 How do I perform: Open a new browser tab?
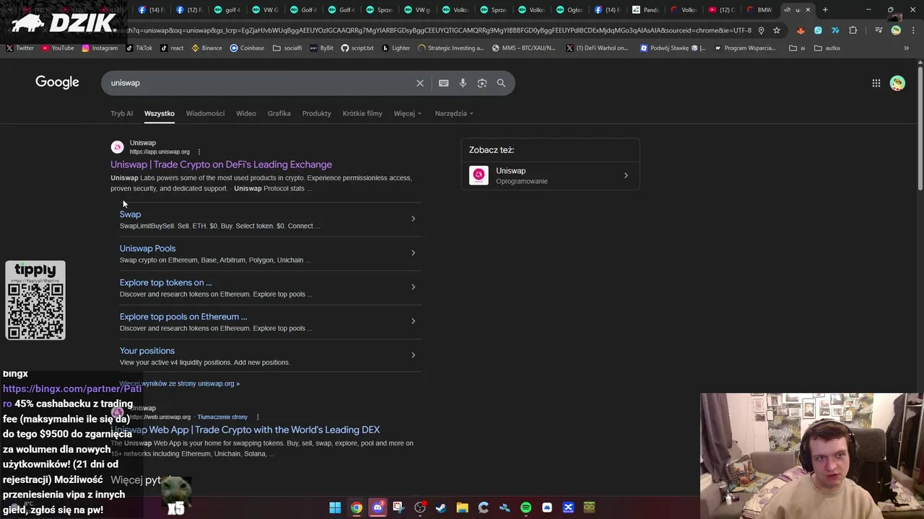click(825, 10)
